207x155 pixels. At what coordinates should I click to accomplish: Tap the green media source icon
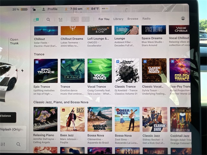click(36, 20)
